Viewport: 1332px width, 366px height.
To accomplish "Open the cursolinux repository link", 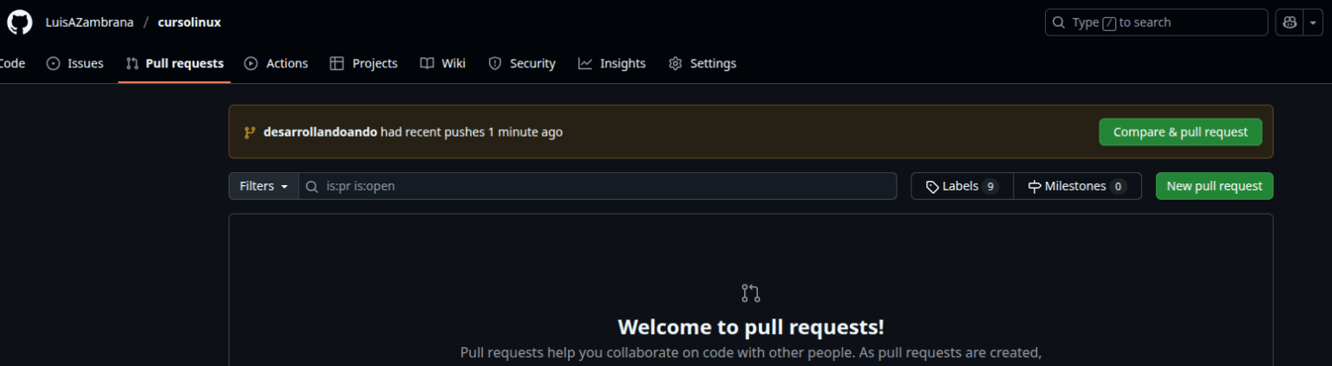I will pyautogui.click(x=189, y=22).
